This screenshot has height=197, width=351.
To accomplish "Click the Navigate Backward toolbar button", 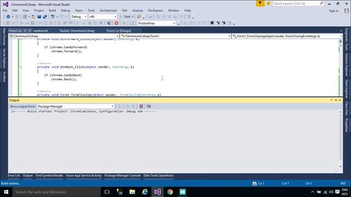I will tap(8, 17).
